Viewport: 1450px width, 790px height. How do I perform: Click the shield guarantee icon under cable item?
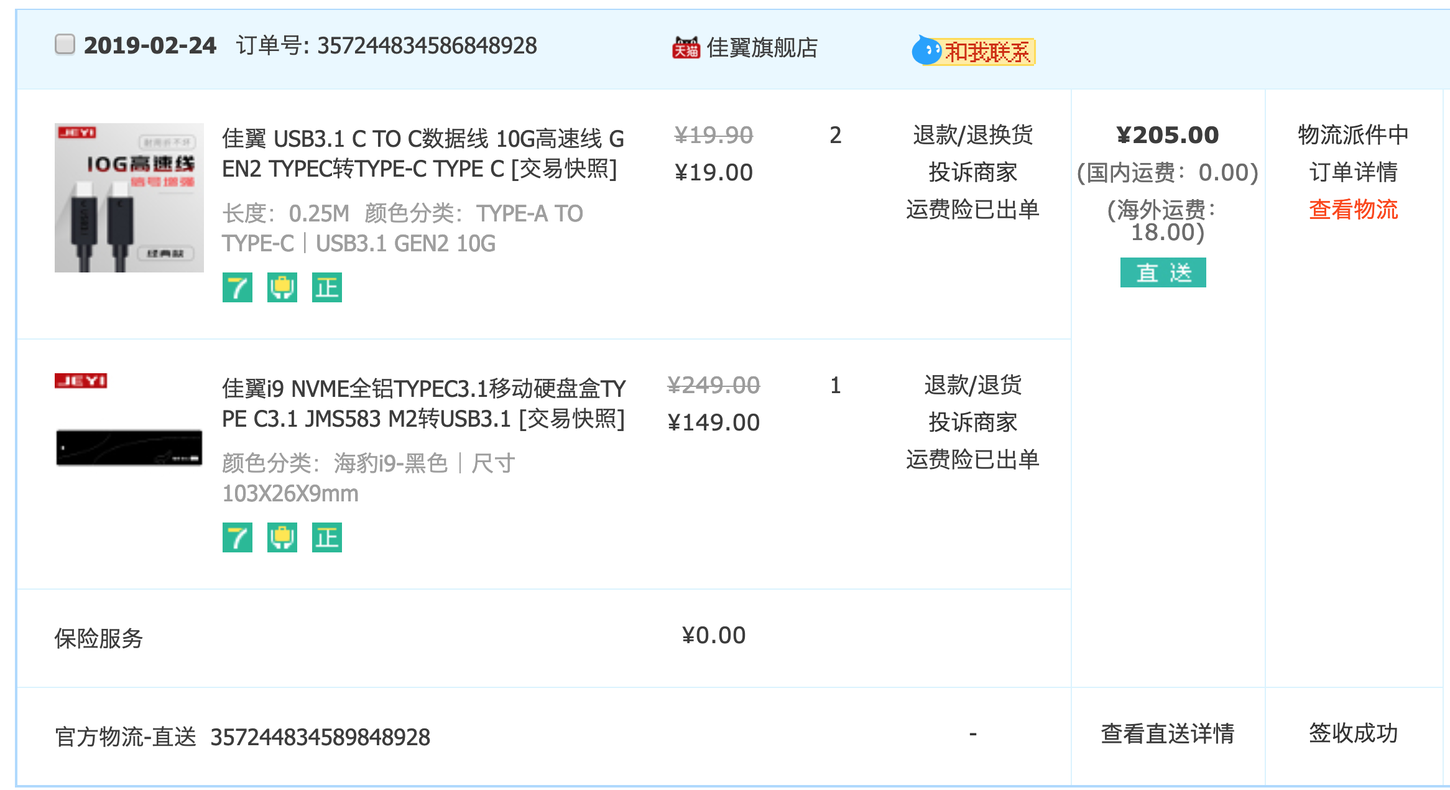pyautogui.click(x=282, y=287)
